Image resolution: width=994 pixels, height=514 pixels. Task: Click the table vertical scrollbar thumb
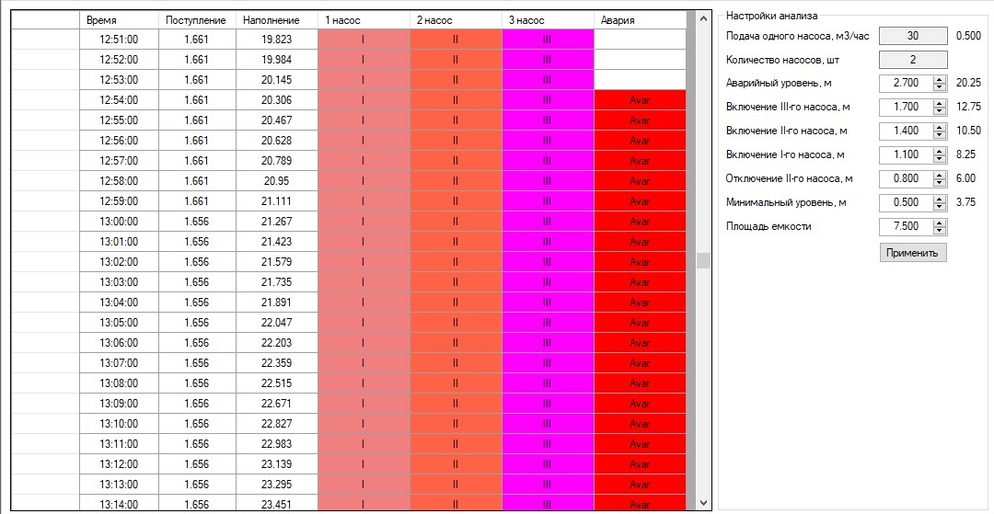coord(703,261)
